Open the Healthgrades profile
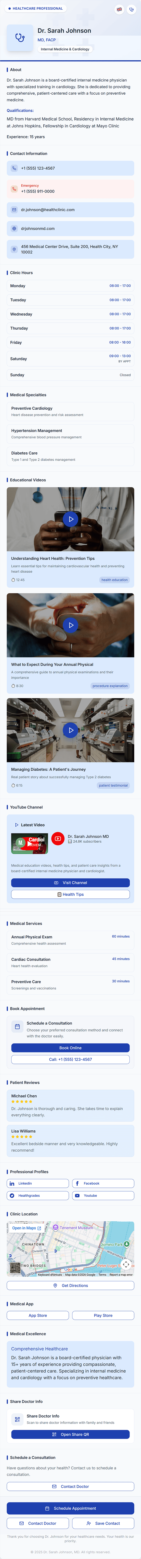 38,1195
